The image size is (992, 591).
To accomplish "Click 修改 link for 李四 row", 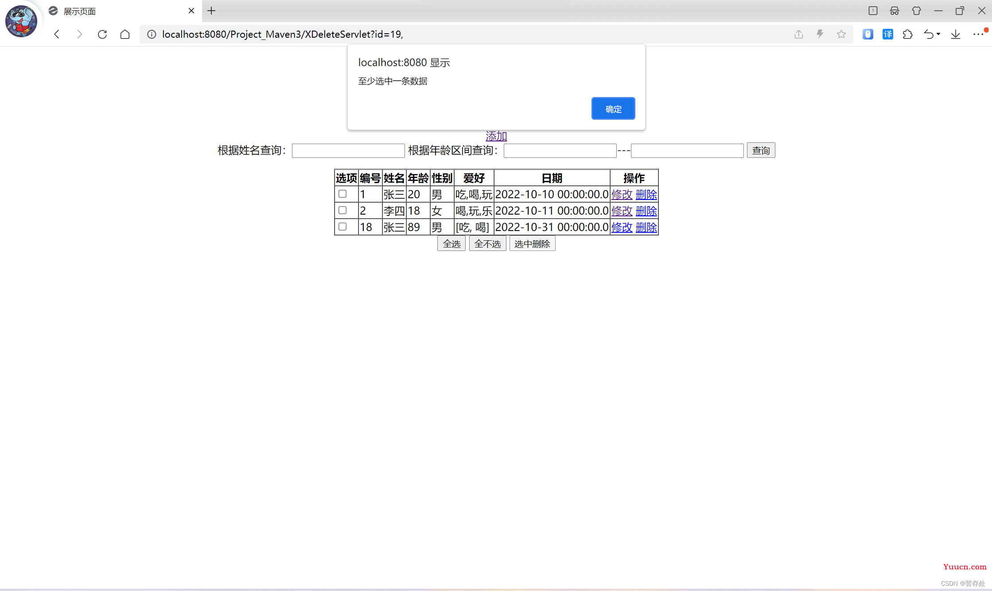I will point(622,211).
